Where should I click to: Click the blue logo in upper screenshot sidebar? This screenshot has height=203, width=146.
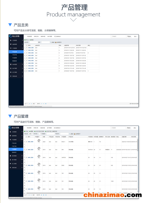tap(10, 36)
